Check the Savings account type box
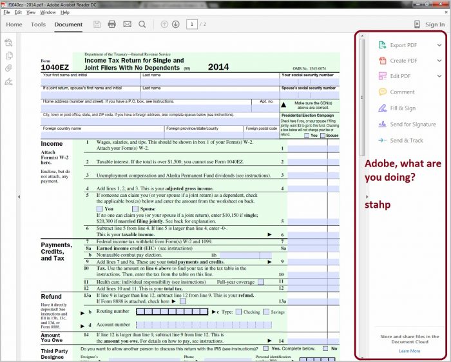451x362 pixels. (266, 312)
